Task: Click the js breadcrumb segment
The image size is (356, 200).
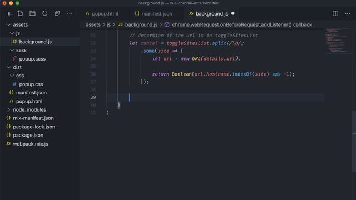Action: pyautogui.click(x=108, y=24)
